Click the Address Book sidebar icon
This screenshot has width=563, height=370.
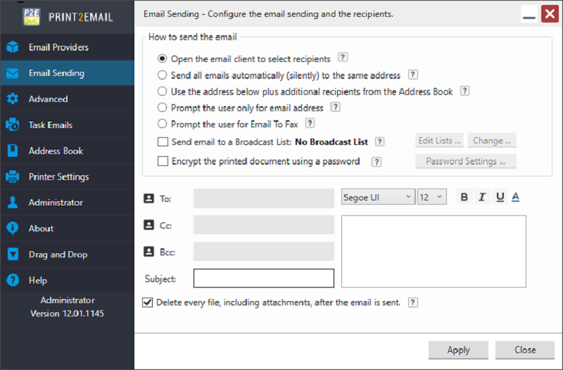point(12,151)
